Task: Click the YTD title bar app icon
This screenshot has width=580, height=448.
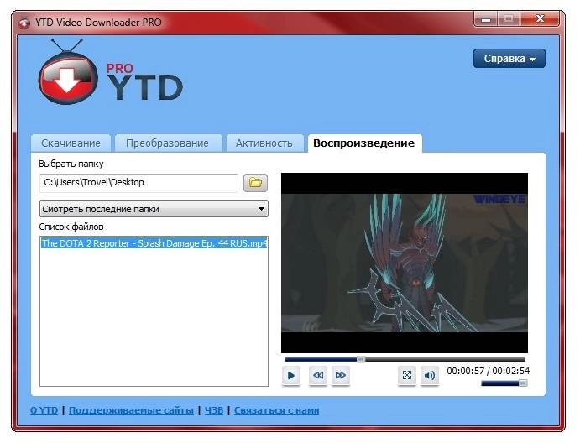Action: (x=24, y=23)
